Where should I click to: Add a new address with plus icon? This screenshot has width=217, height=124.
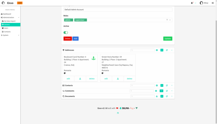pyautogui.click(x=157, y=50)
